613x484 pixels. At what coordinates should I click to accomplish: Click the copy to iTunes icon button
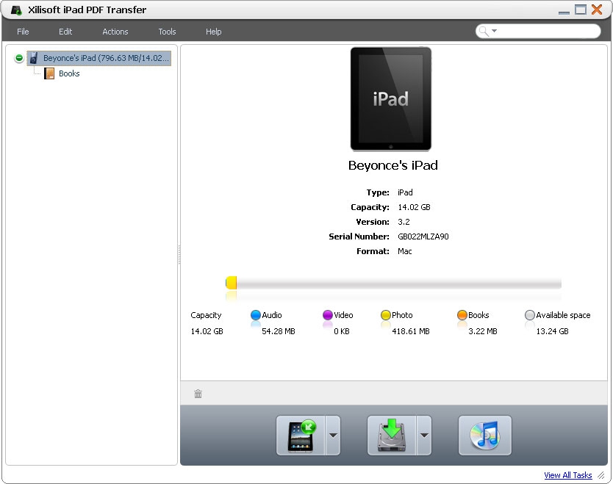tap(484, 436)
